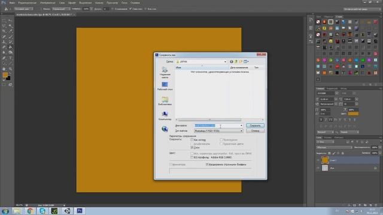Viewport: 383px width, 215px height.
Task: Hide background layer visibility eye
Action: [x=318, y=168]
